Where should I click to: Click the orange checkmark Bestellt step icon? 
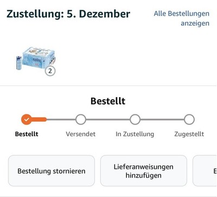point(27,119)
